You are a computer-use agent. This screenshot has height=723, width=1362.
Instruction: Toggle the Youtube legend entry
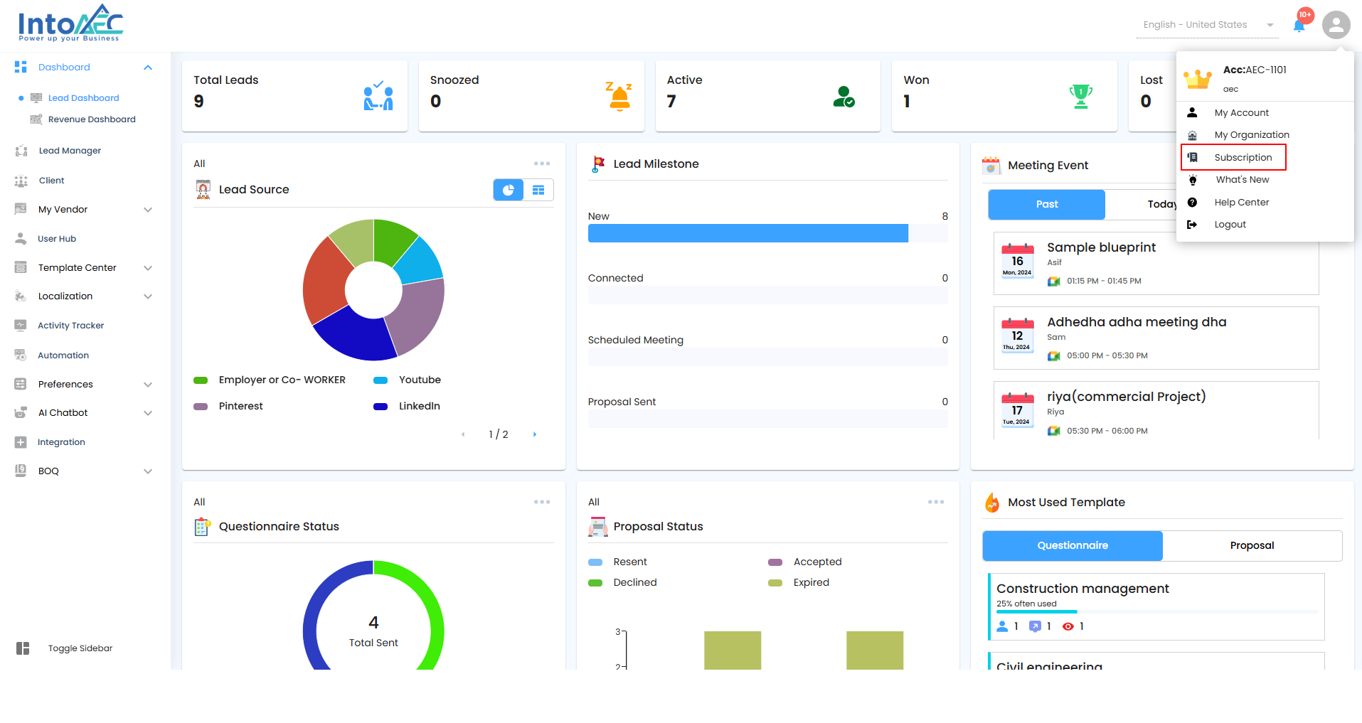[x=407, y=380]
